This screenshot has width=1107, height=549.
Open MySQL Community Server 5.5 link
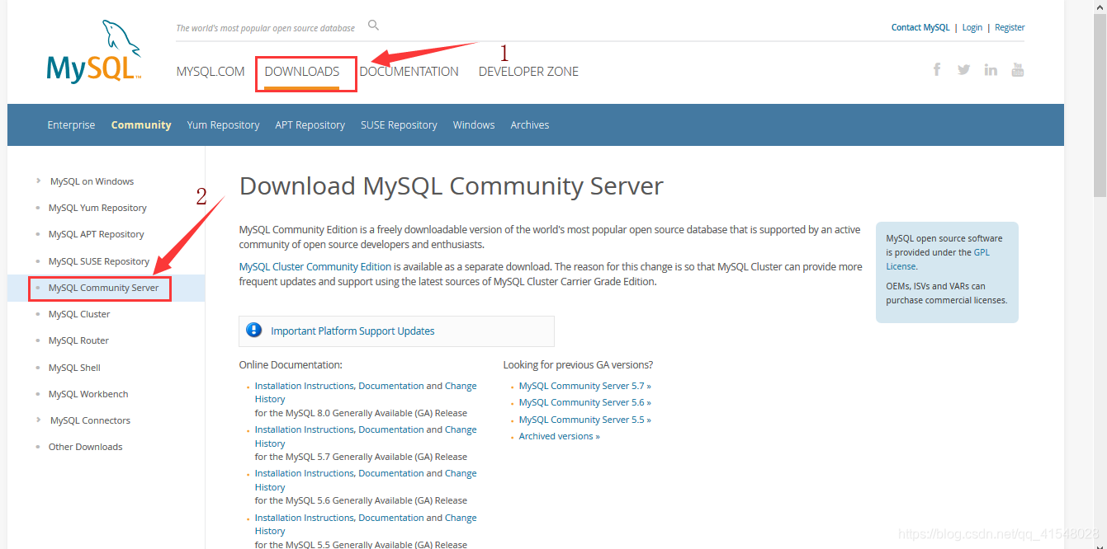pyautogui.click(x=584, y=420)
